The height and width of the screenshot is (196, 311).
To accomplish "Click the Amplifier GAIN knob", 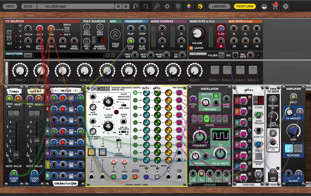I will (x=293, y=131).
